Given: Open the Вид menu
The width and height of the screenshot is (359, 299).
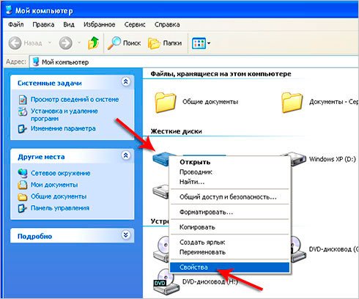Looking at the screenshot, I should coord(69,24).
